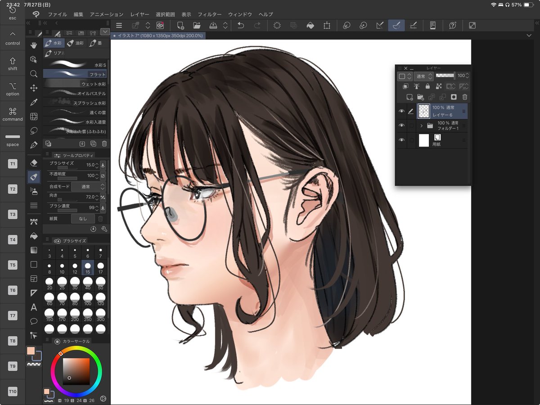Select the Balloon tool
This screenshot has width=540, height=405.
coord(34,321)
